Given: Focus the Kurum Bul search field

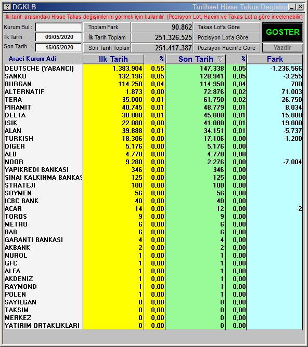Looking at the screenshot, I should [58, 28].
